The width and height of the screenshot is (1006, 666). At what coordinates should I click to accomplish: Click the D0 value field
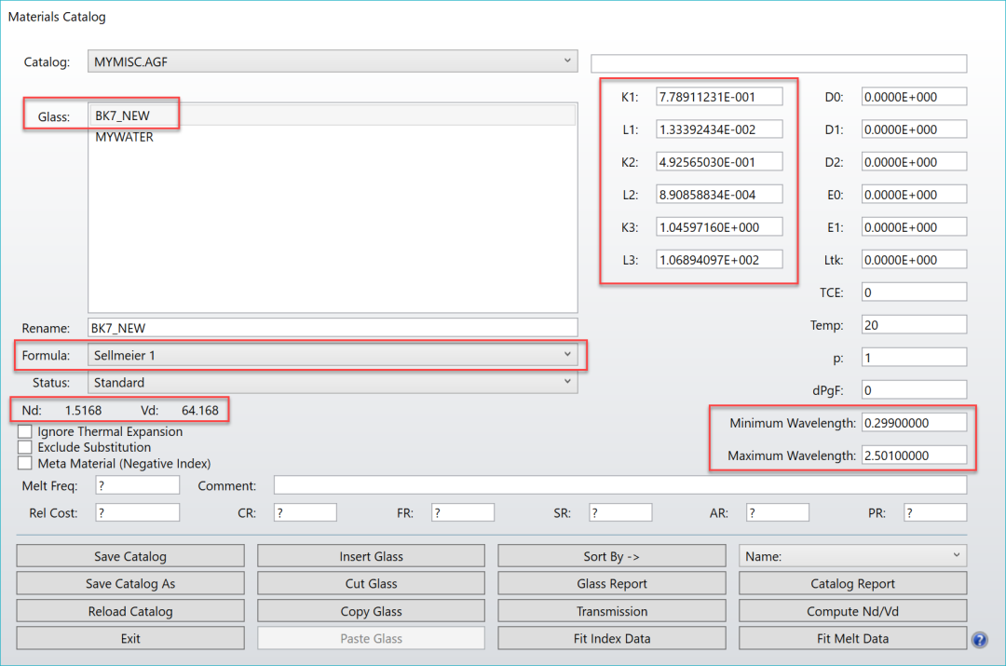click(914, 97)
